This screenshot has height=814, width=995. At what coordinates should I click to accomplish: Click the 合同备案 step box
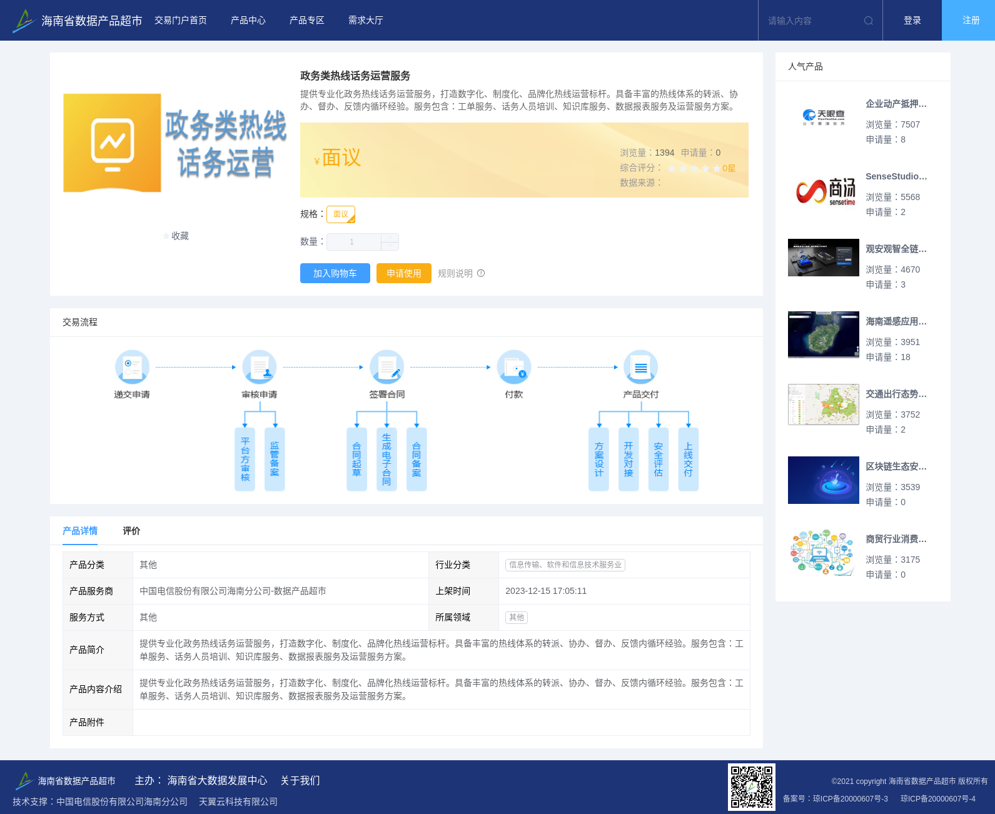[x=417, y=459]
